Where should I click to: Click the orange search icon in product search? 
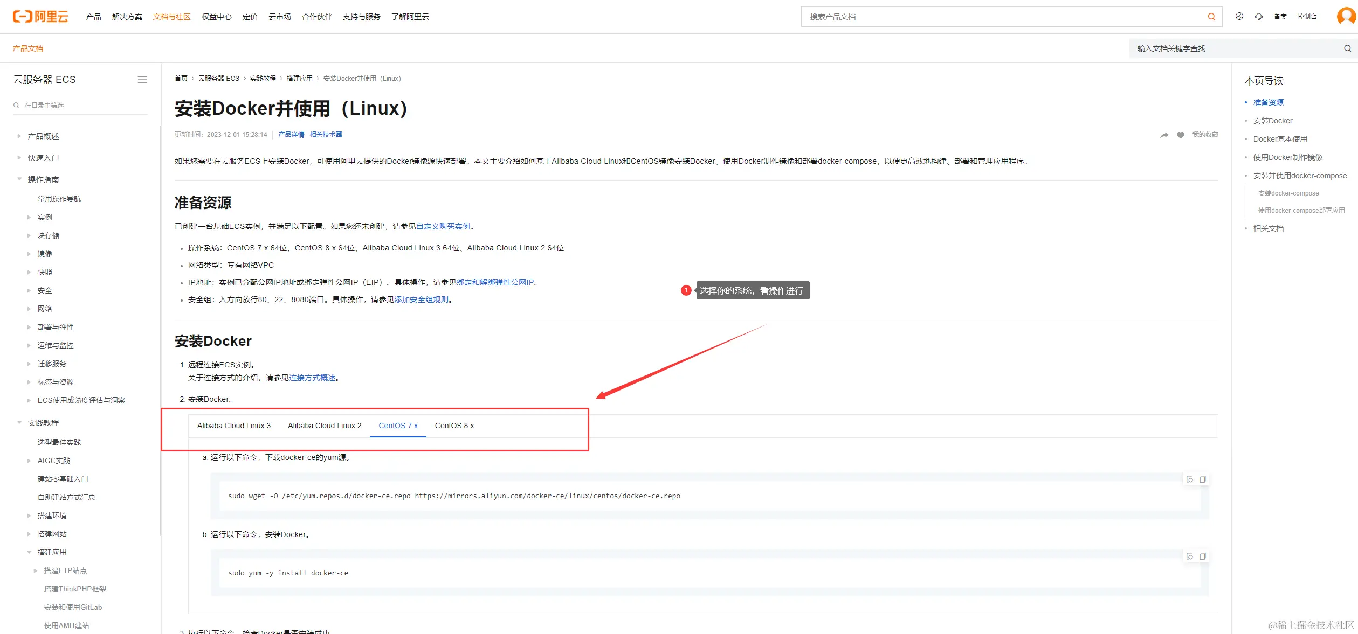1211,17
